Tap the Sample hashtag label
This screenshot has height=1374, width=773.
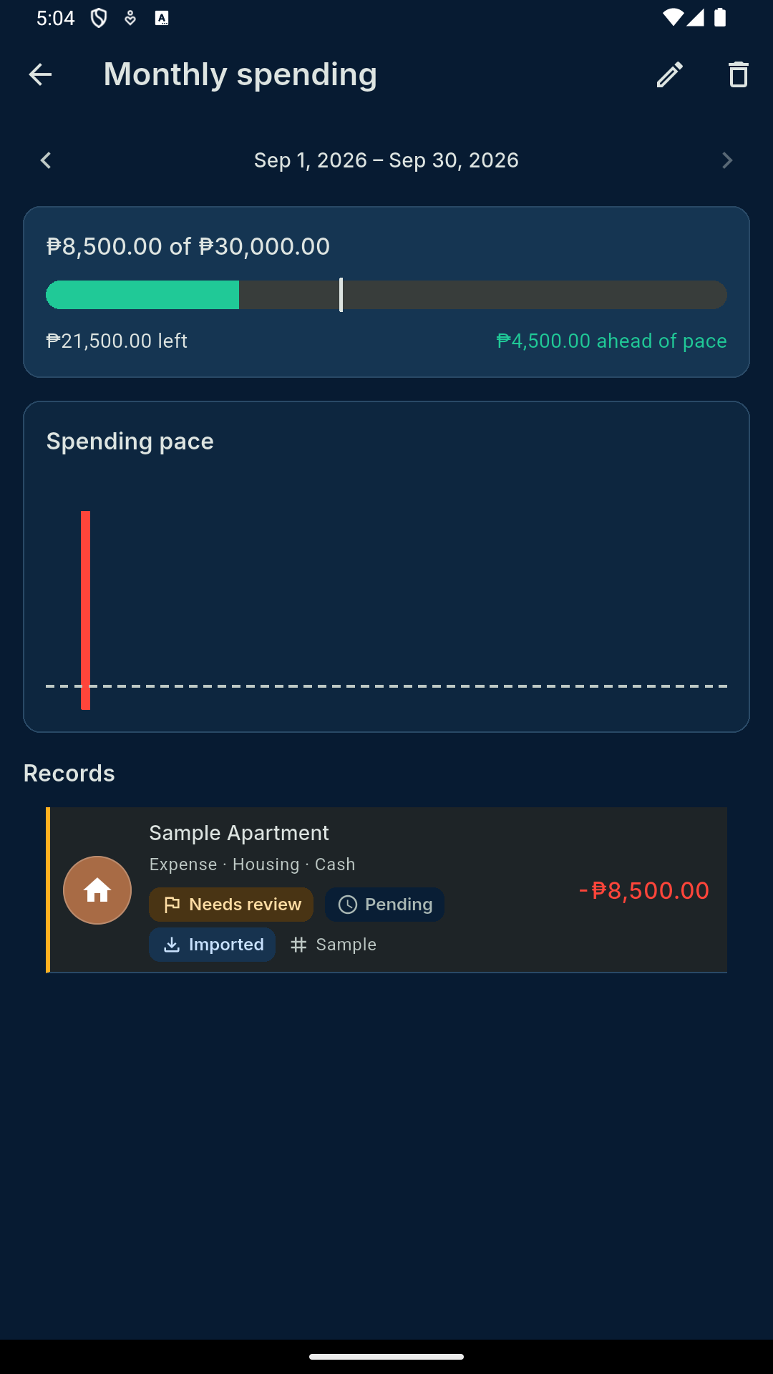(x=334, y=945)
